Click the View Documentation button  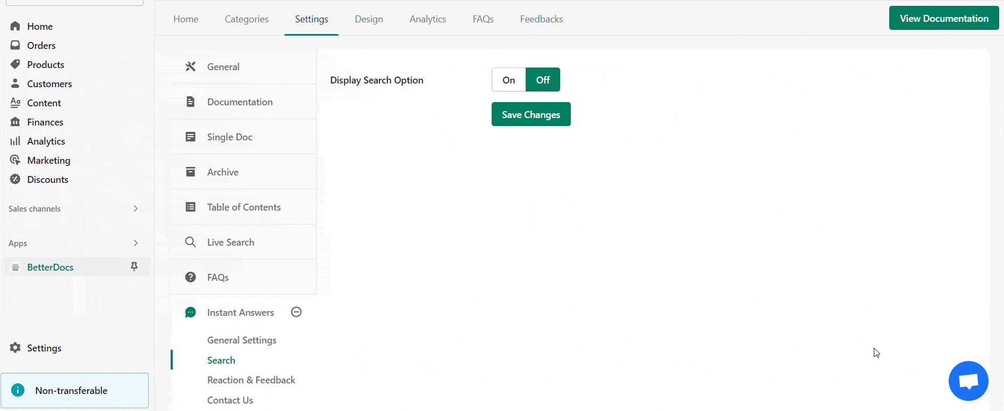(944, 18)
